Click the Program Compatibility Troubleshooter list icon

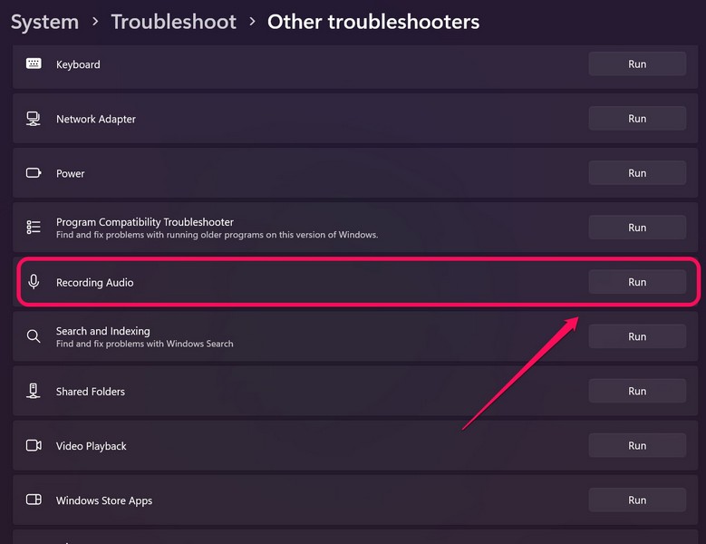tap(34, 228)
